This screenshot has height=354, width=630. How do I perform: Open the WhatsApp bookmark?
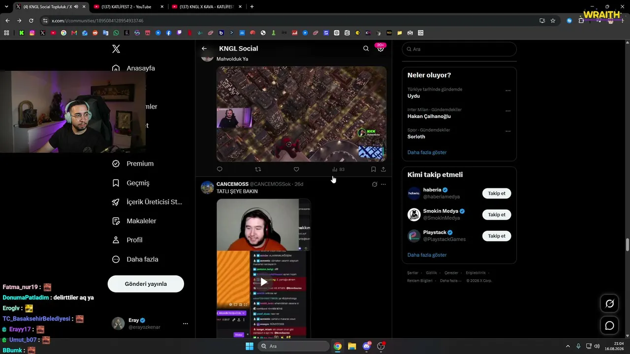[x=116, y=33]
